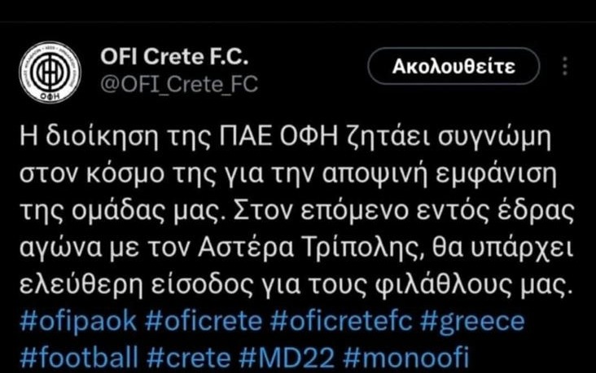The image size is (596, 373).
Task: Open the #ofipaok hashtag
Action: (x=78, y=322)
